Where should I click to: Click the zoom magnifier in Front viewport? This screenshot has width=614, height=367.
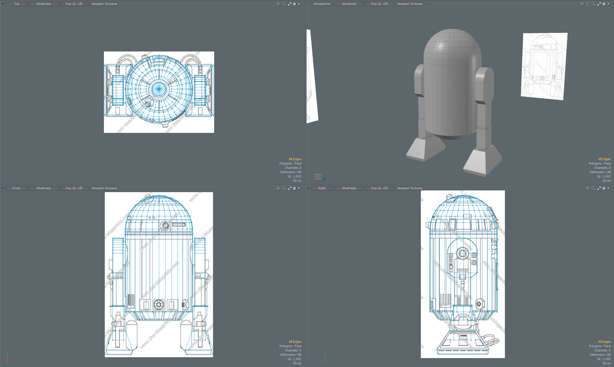point(284,188)
